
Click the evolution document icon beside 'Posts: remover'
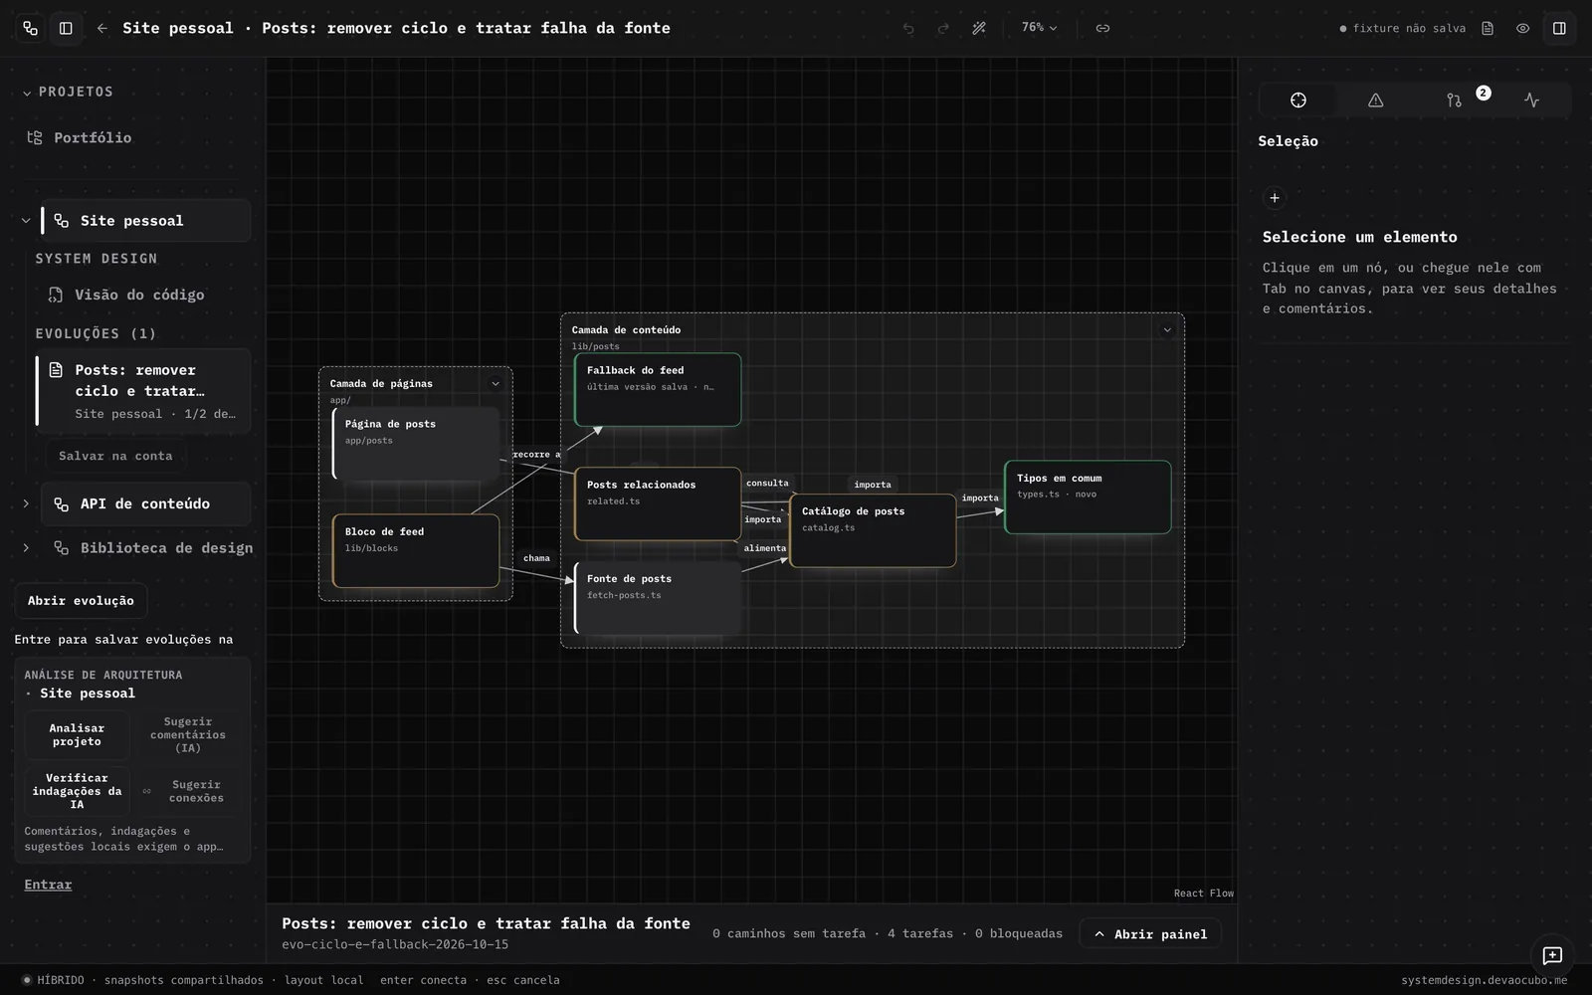[x=56, y=370]
